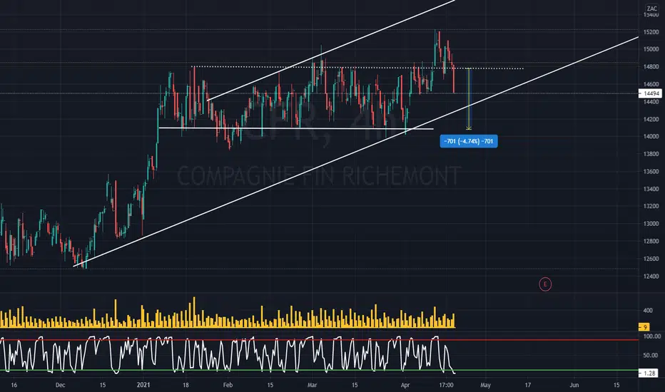
Task: Select the blue -701 (-4.74%) measurement label
Action: coord(469,141)
